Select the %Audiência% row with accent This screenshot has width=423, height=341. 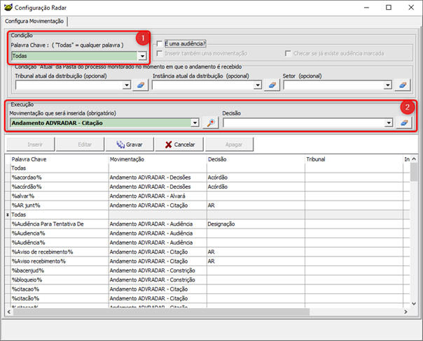[x=207, y=242]
